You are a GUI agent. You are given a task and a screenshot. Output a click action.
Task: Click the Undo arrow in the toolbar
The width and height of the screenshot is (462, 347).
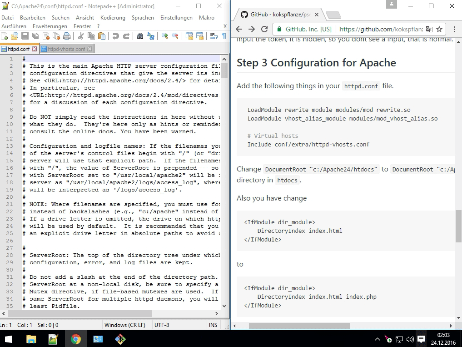click(x=115, y=36)
